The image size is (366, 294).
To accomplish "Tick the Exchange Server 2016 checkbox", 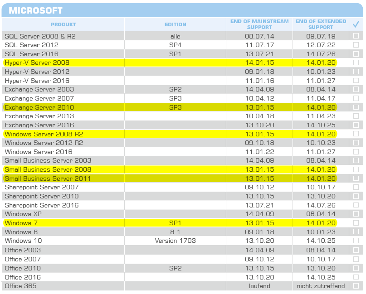I will click(x=356, y=125).
